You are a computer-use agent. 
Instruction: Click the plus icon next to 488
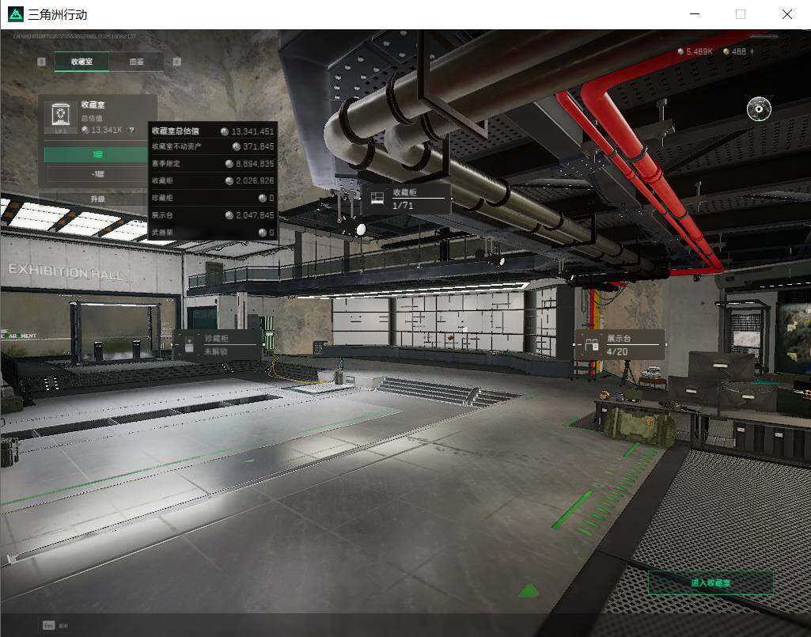click(752, 51)
